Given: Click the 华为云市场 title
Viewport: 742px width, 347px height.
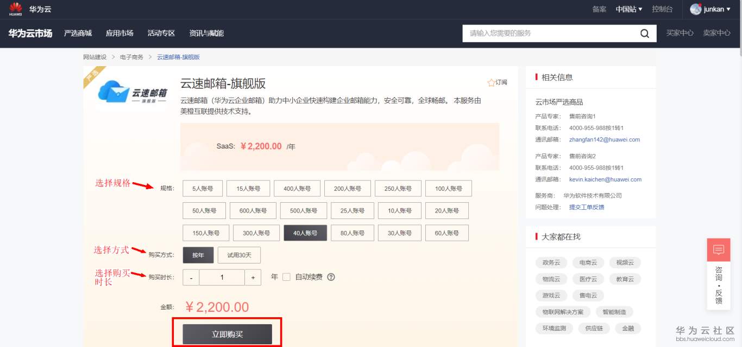Looking at the screenshot, I should pos(30,33).
